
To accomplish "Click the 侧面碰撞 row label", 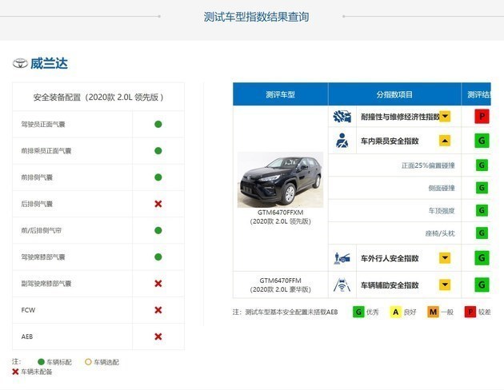I will [x=442, y=188].
